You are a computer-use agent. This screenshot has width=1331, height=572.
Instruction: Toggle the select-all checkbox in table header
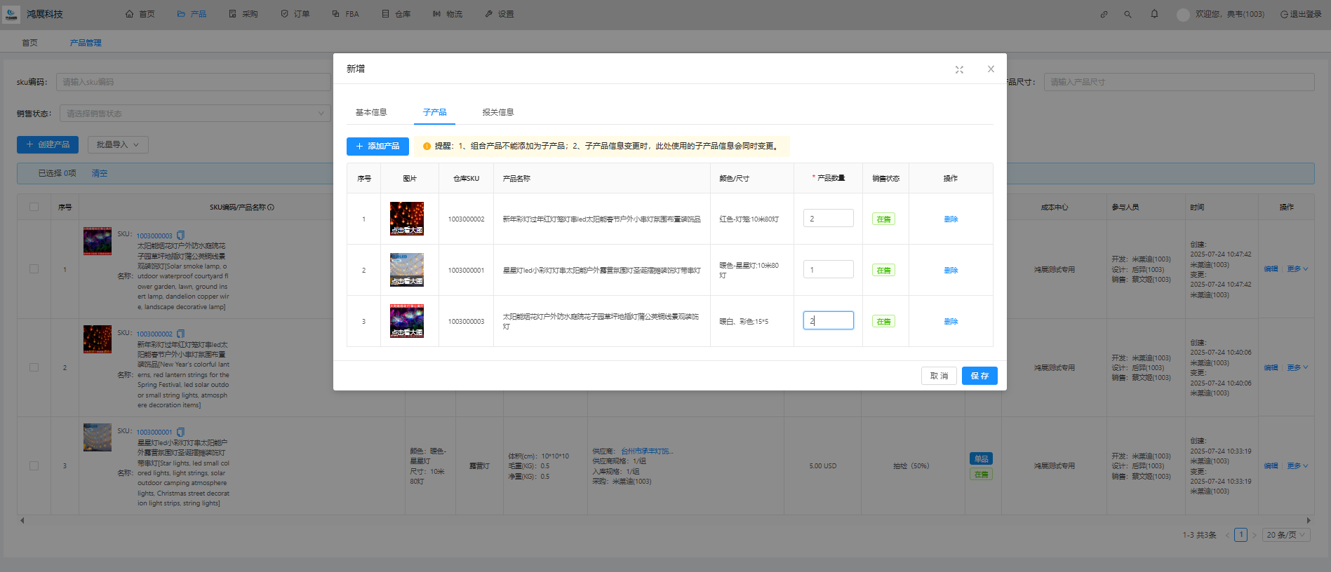point(34,207)
